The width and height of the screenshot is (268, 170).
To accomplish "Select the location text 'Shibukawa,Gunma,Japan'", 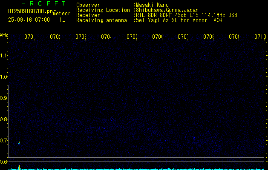I will point(167,10).
